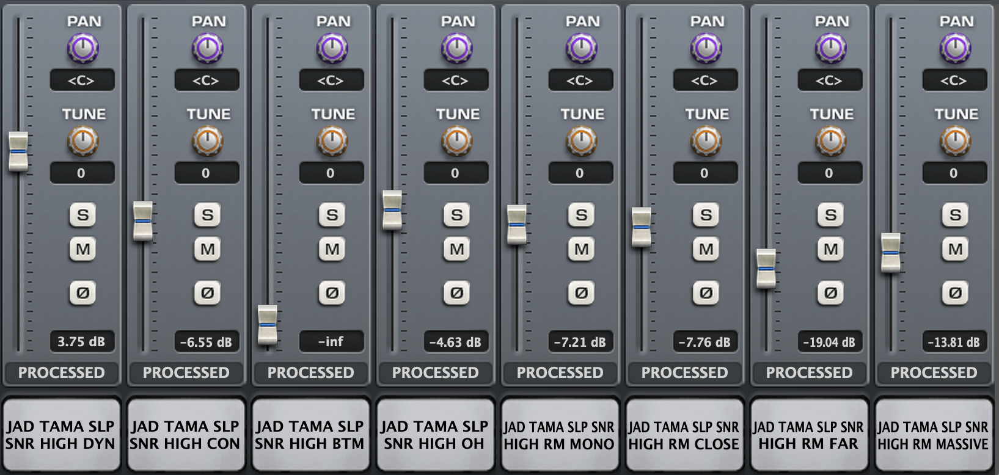Open PROCESSED selector on SNR HIGH DYN channel

click(61, 372)
